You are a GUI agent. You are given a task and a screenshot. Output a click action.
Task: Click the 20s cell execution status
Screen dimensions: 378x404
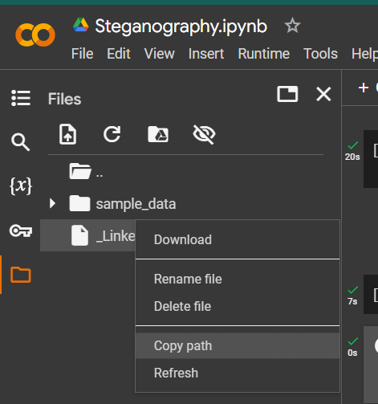point(352,151)
